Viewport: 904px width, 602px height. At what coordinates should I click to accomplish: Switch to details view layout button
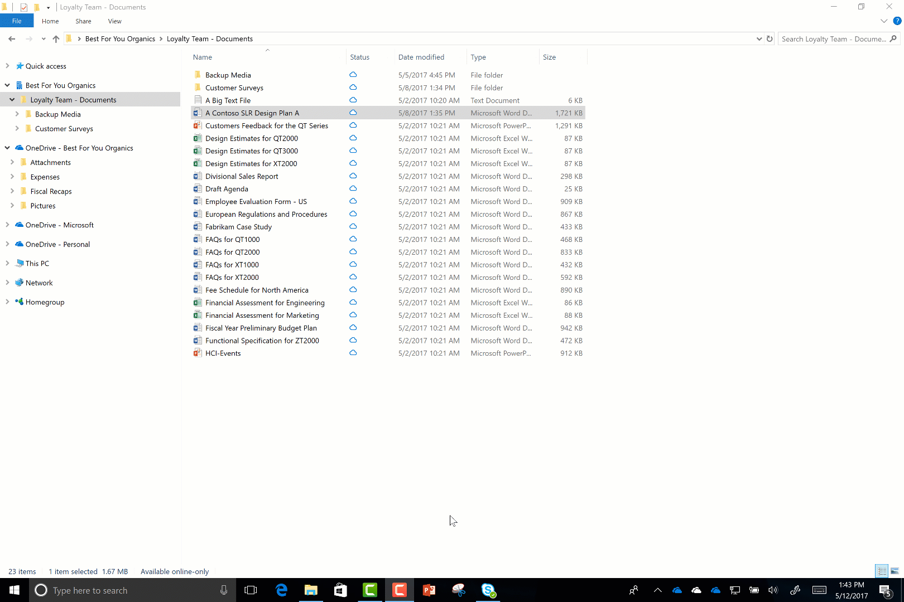[x=882, y=571]
